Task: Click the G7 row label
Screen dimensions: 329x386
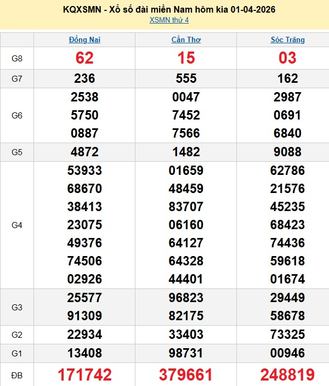Action: pyautogui.click(x=17, y=78)
